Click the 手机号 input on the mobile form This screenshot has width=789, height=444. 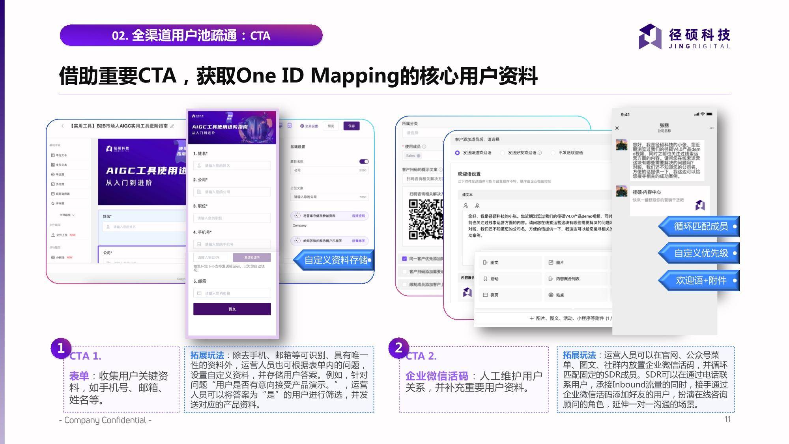(x=232, y=244)
